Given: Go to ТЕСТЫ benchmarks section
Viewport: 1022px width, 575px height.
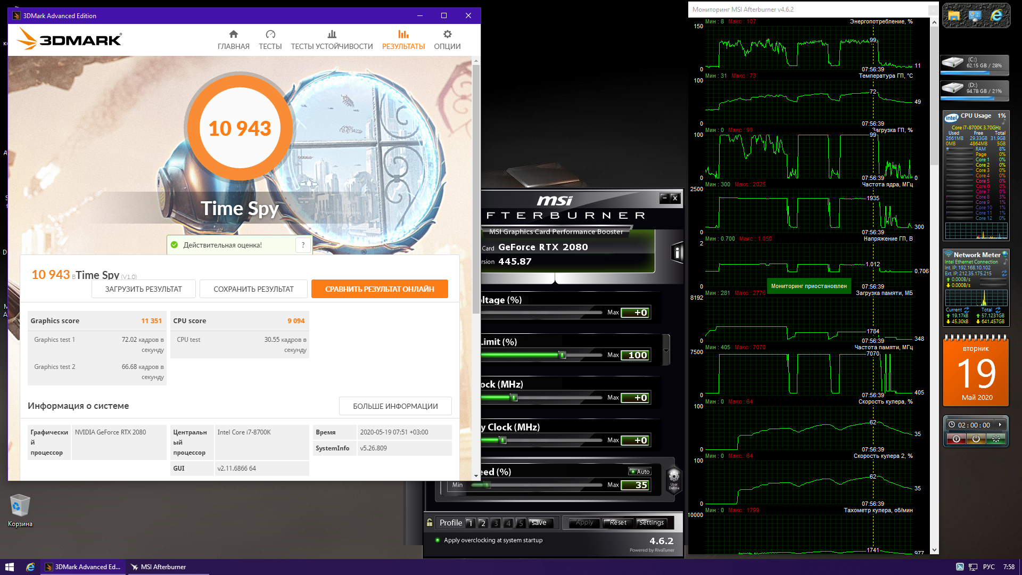Looking at the screenshot, I should tap(270, 40).
